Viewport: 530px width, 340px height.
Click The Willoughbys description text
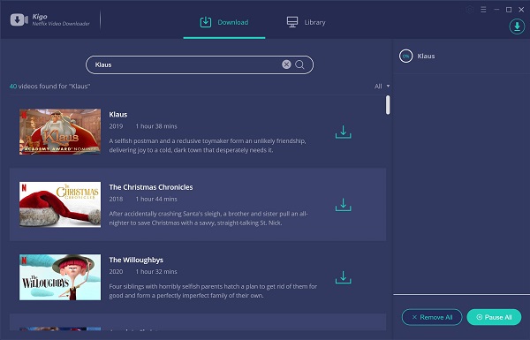coord(213,291)
